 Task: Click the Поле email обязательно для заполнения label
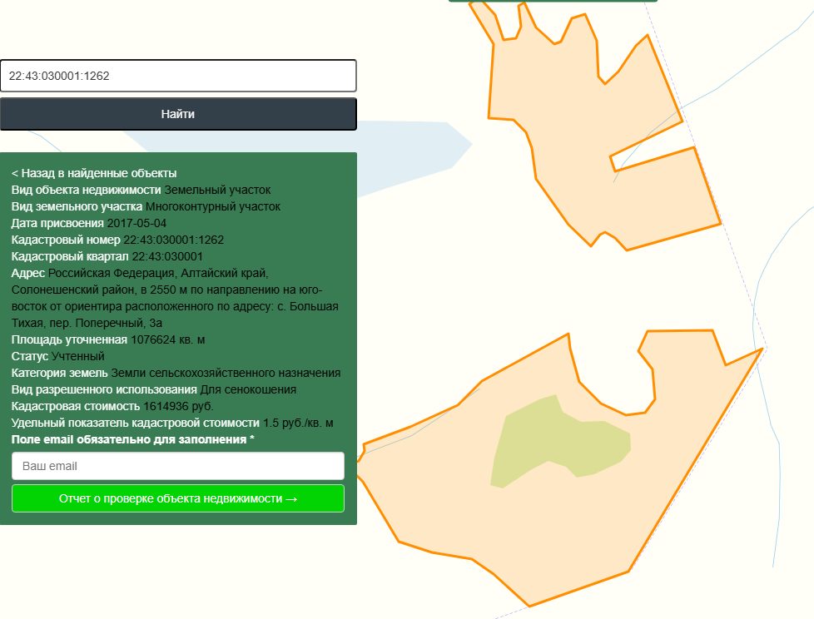[x=133, y=439]
